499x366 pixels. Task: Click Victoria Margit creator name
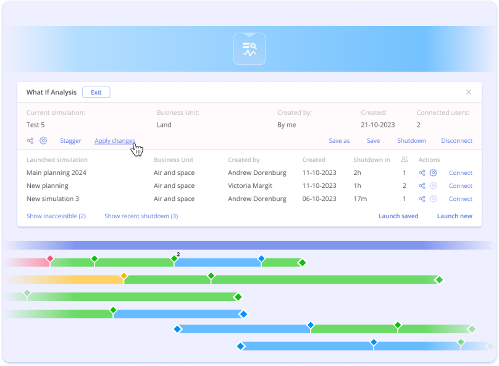click(250, 185)
